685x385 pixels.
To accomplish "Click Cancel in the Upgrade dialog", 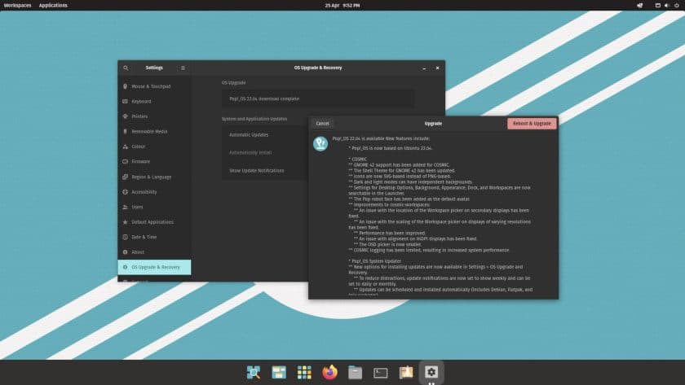I will (322, 124).
